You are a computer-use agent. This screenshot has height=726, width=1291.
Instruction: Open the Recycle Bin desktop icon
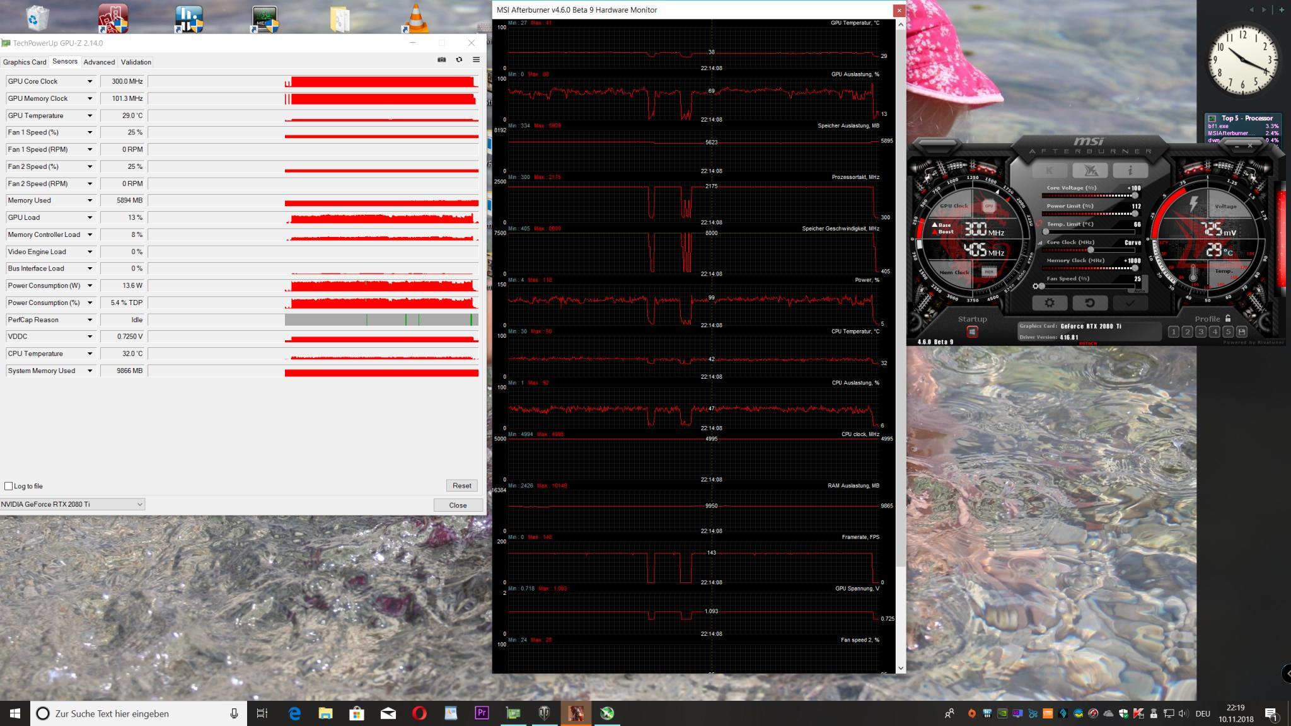coord(37,18)
